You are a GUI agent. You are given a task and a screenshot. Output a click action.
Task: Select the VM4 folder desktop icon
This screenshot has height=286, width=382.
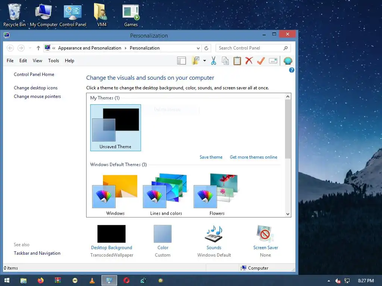click(101, 15)
